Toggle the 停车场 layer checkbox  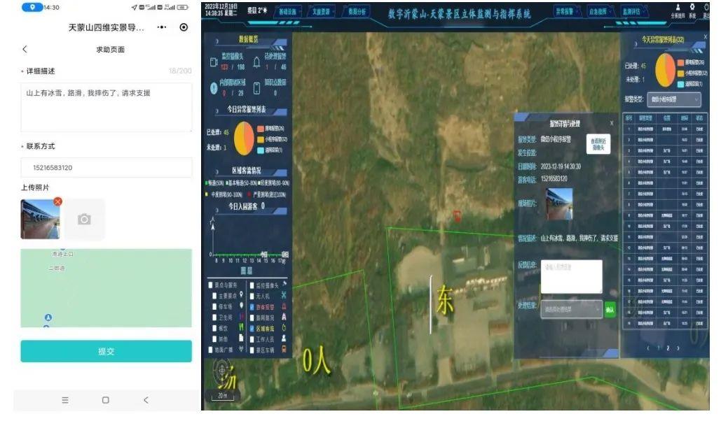(x=214, y=306)
